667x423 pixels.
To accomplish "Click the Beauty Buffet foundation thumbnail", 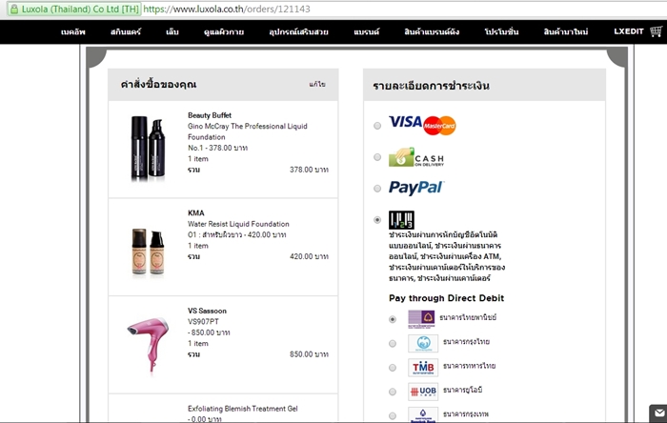I will click(x=148, y=148).
